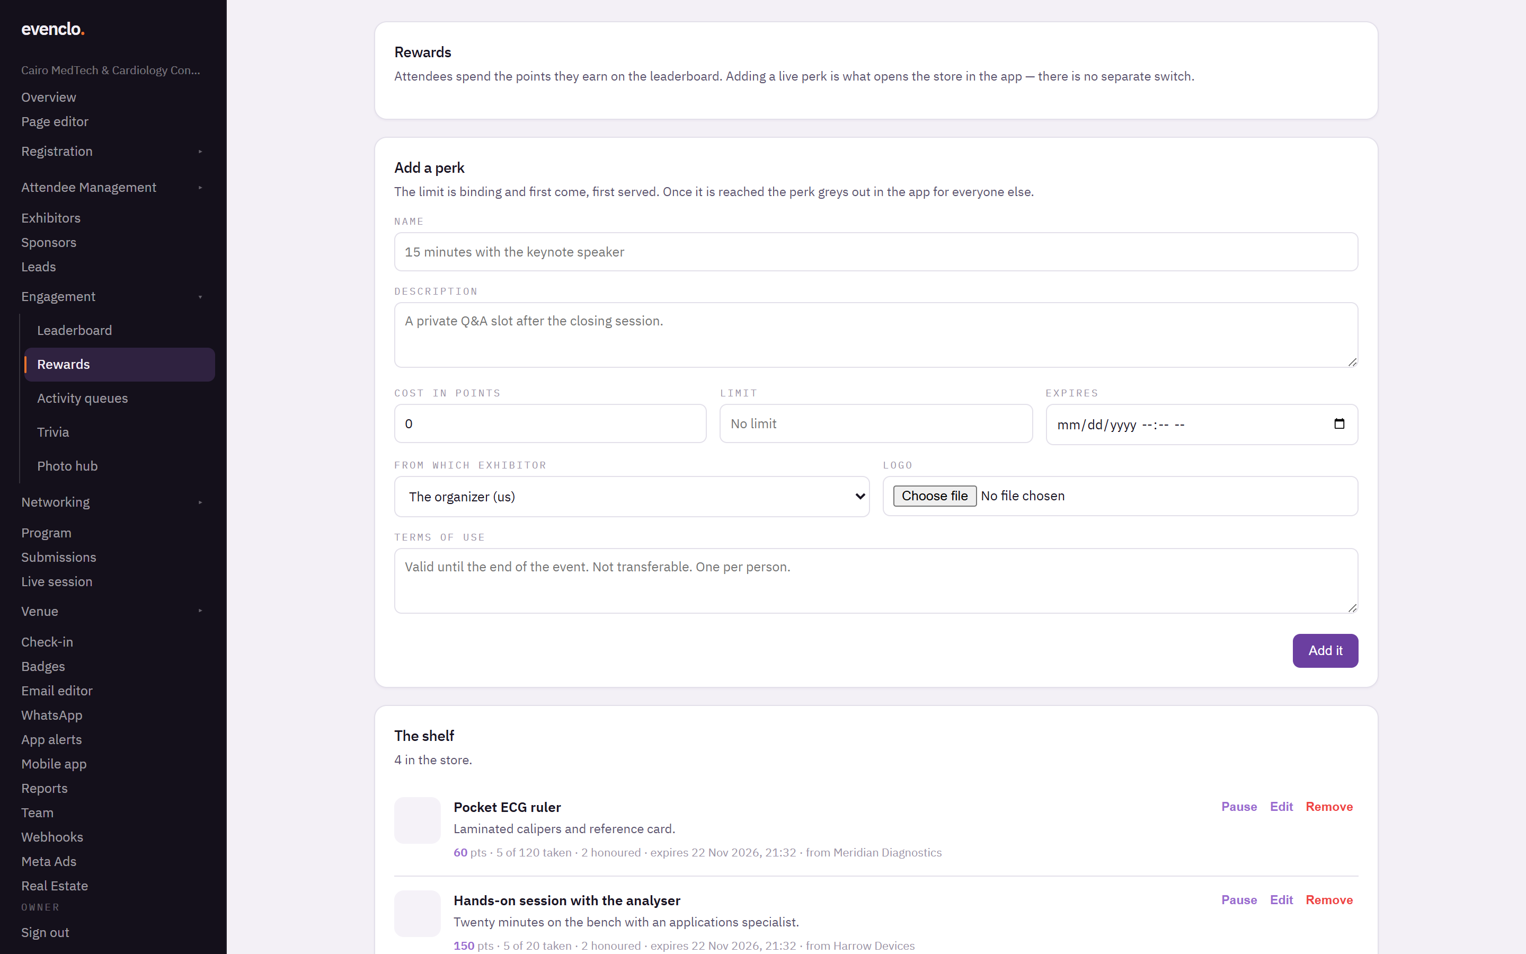
Task: Go to Webhooks
Action: point(52,837)
